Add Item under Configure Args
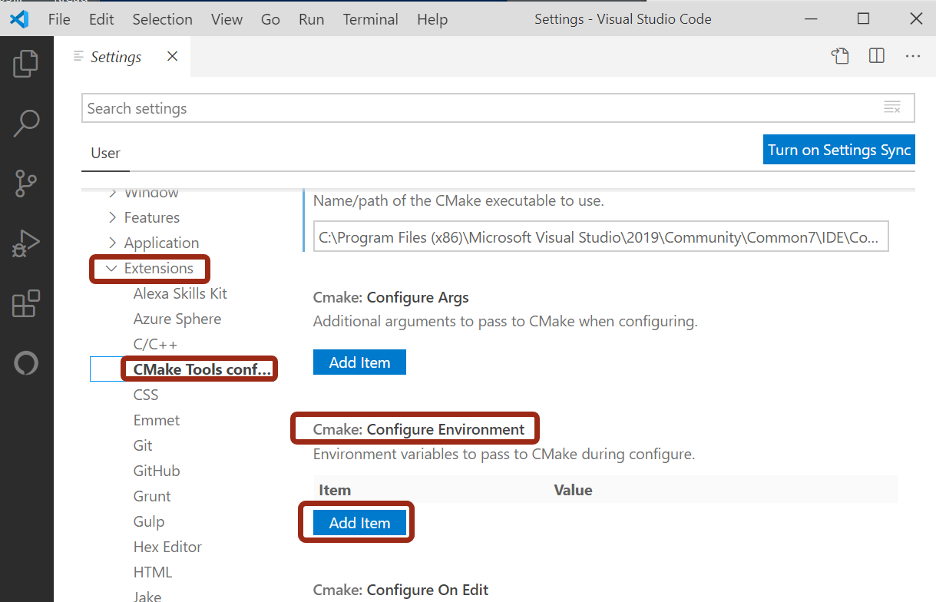This screenshot has width=936, height=602. point(359,362)
